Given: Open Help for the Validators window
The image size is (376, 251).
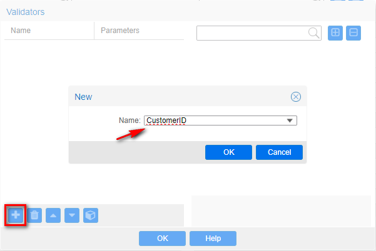Looking at the screenshot, I should pyautogui.click(x=213, y=238).
